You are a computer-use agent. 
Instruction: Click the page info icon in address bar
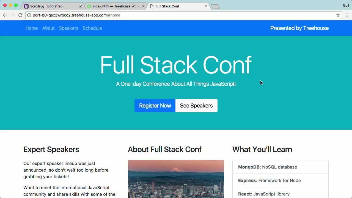(x=29, y=15)
